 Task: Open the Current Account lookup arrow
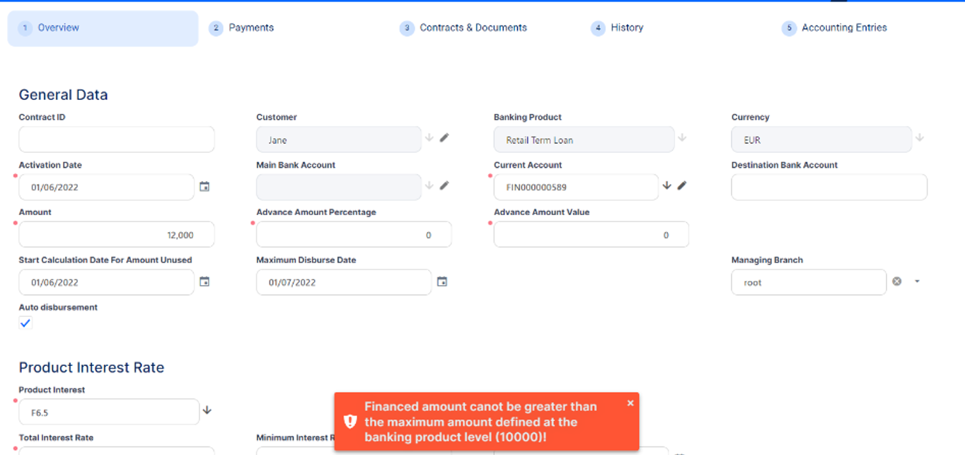(666, 185)
